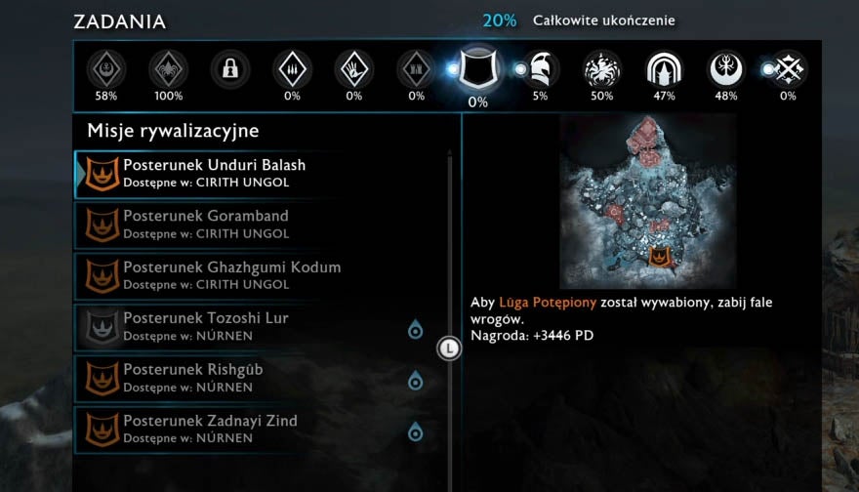Open the spider quest category at 100%

coord(168,69)
